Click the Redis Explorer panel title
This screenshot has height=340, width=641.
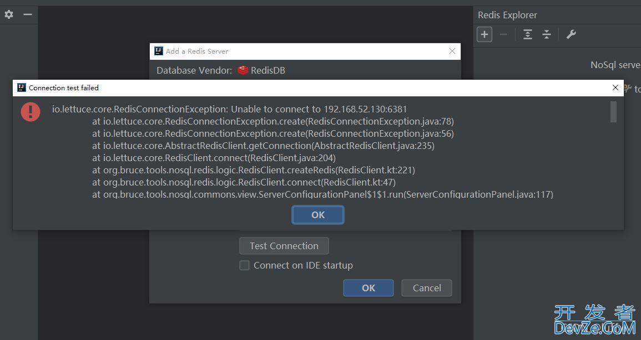coord(507,15)
